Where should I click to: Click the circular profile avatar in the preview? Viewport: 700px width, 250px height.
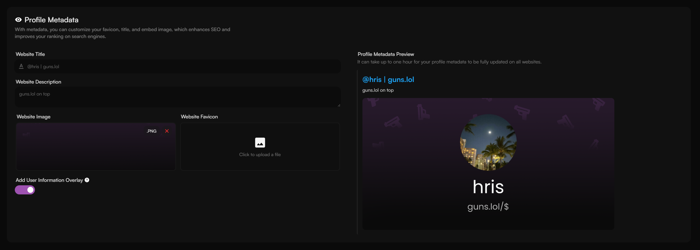488,142
